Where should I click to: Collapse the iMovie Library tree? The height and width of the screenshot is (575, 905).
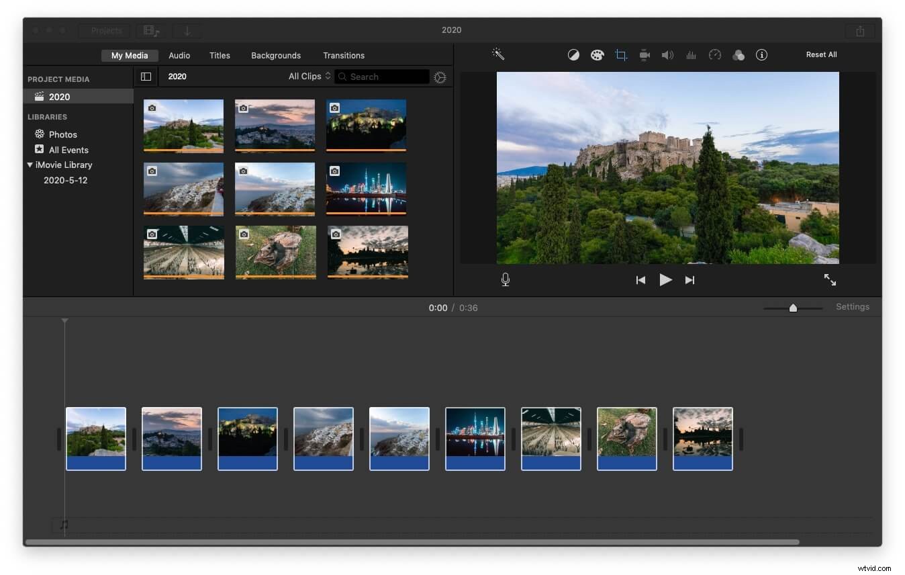point(30,165)
